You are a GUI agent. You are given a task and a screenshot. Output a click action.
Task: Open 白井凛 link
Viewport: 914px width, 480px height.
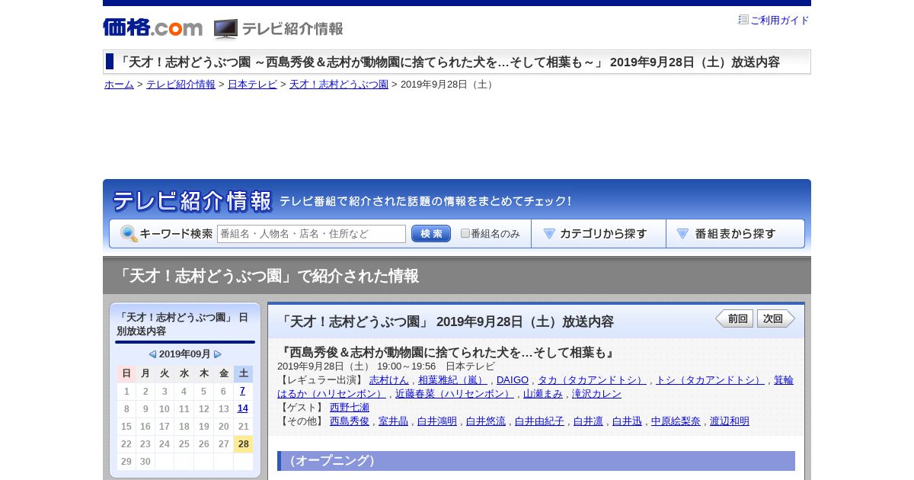(x=588, y=421)
